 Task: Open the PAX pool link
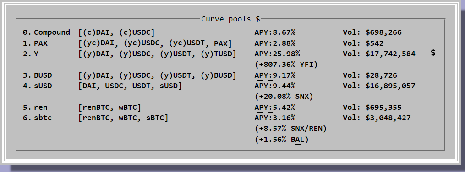coord(41,43)
